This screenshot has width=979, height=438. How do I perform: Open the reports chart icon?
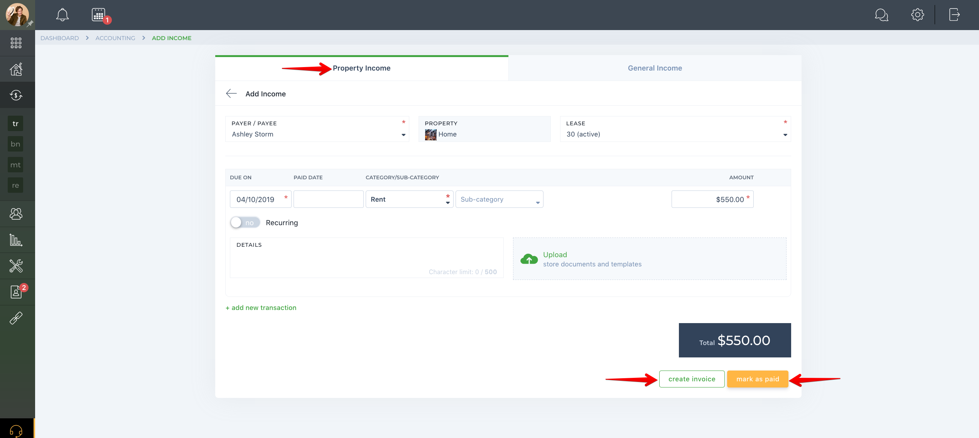[x=16, y=240]
